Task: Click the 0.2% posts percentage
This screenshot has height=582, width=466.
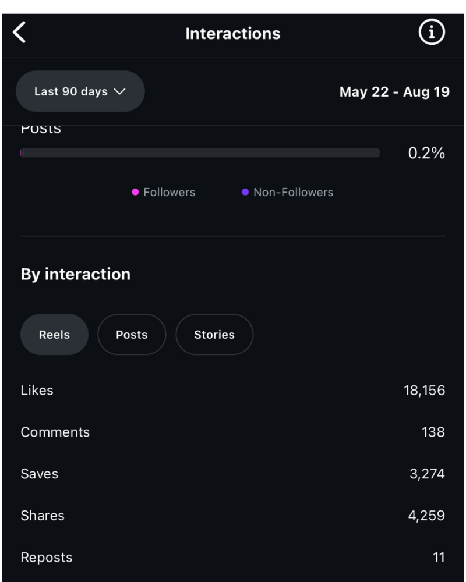Action: [426, 153]
